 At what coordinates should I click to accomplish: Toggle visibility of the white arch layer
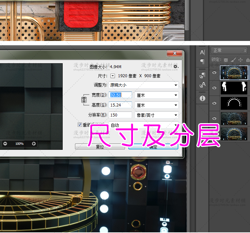(x=214, y=103)
